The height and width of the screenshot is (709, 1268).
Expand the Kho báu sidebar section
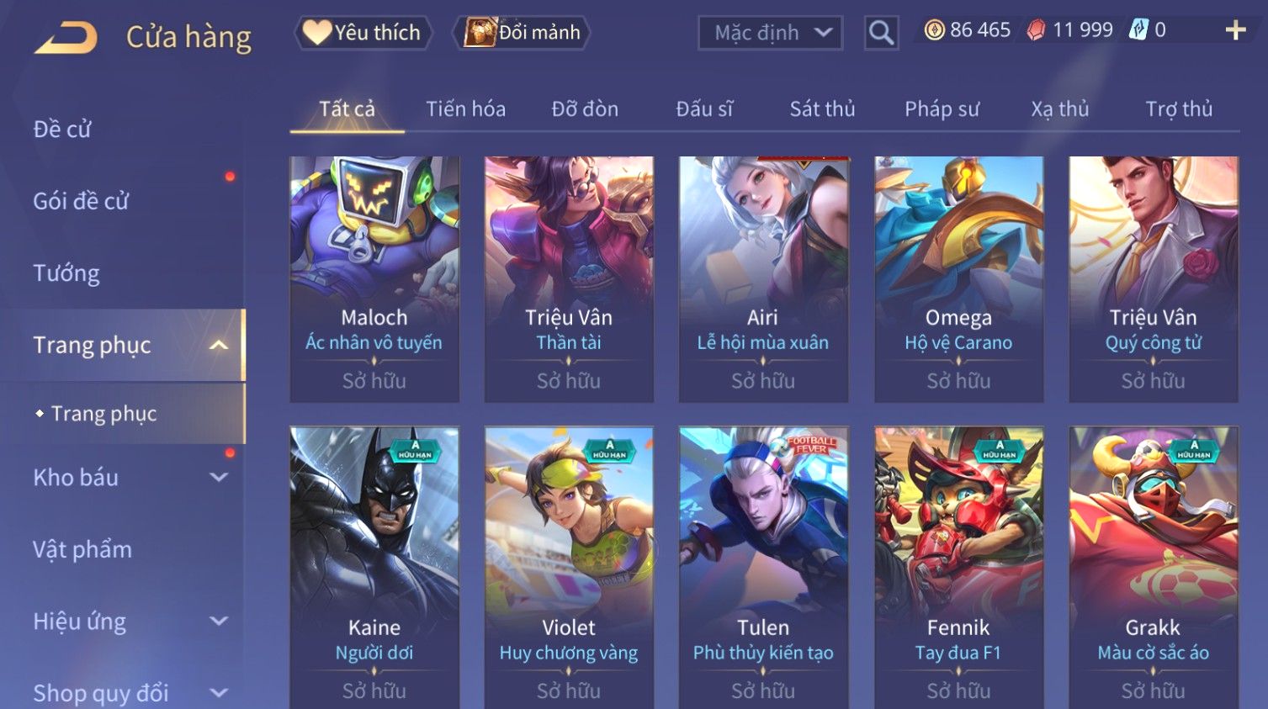point(219,477)
